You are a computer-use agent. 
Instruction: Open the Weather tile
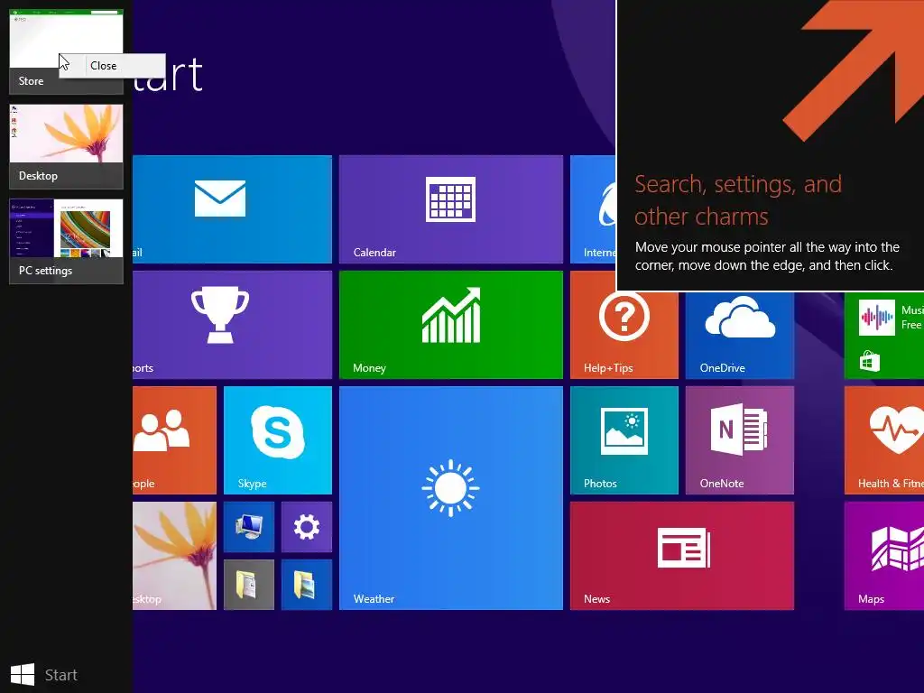coord(451,498)
